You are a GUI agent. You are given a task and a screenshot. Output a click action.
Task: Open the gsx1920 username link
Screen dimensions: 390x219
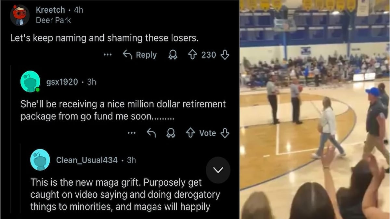[62, 82]
